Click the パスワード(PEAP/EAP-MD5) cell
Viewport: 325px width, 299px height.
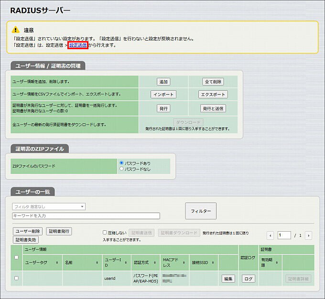pos(146,278)
